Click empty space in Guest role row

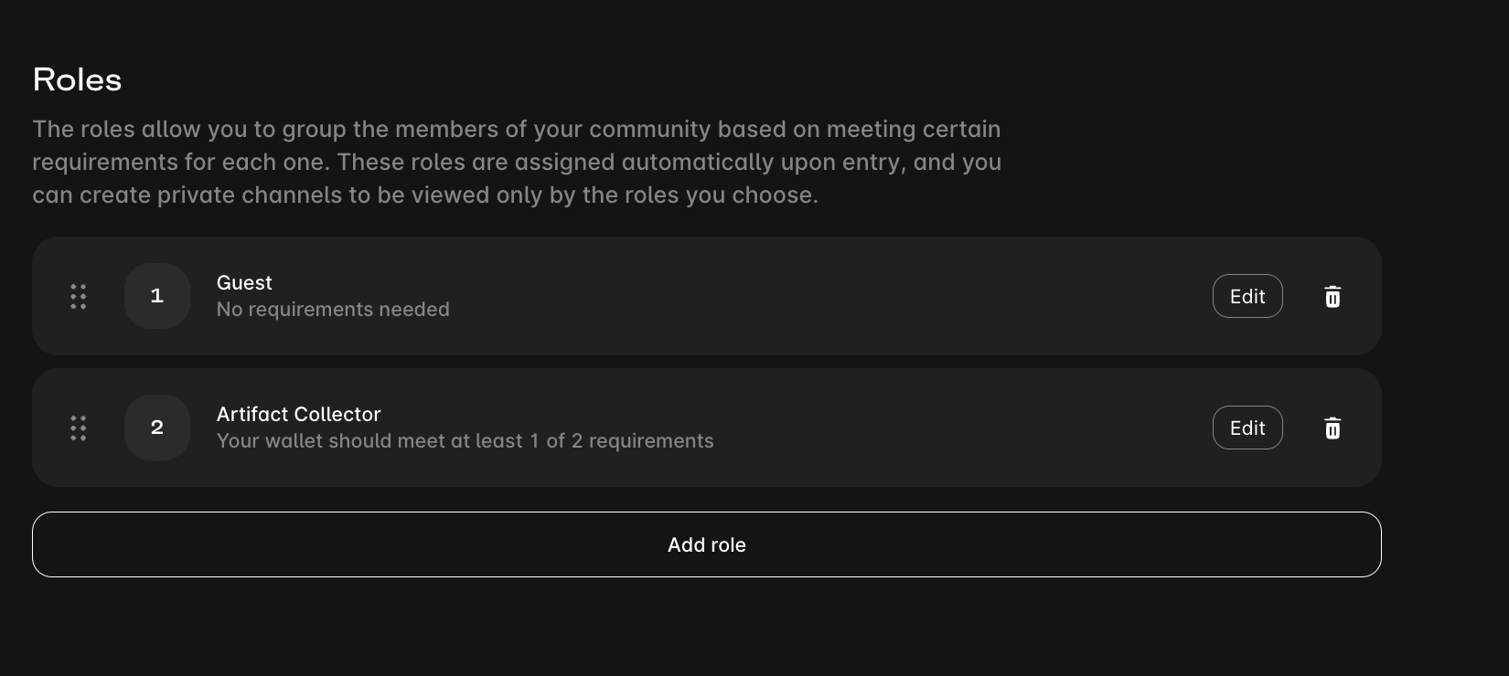click(x=823, y=296)
